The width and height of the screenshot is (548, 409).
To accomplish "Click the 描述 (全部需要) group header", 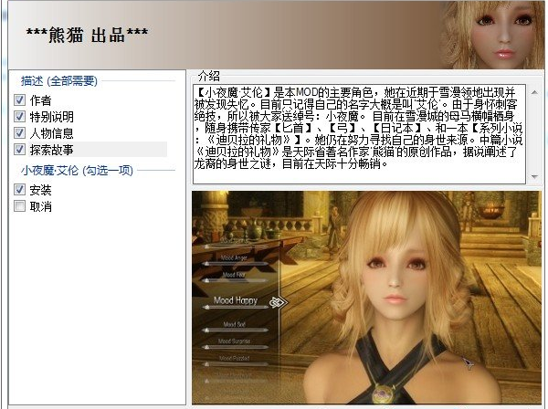I will pyautogui.click(x=59, y=81).
